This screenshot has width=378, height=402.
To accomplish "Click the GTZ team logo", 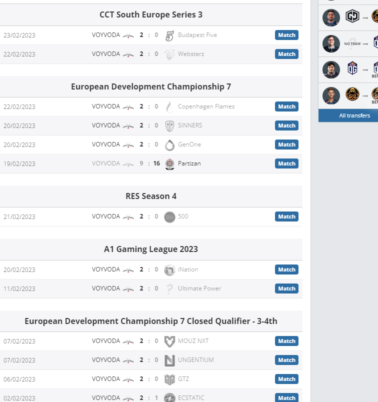I will coord(169,379).
